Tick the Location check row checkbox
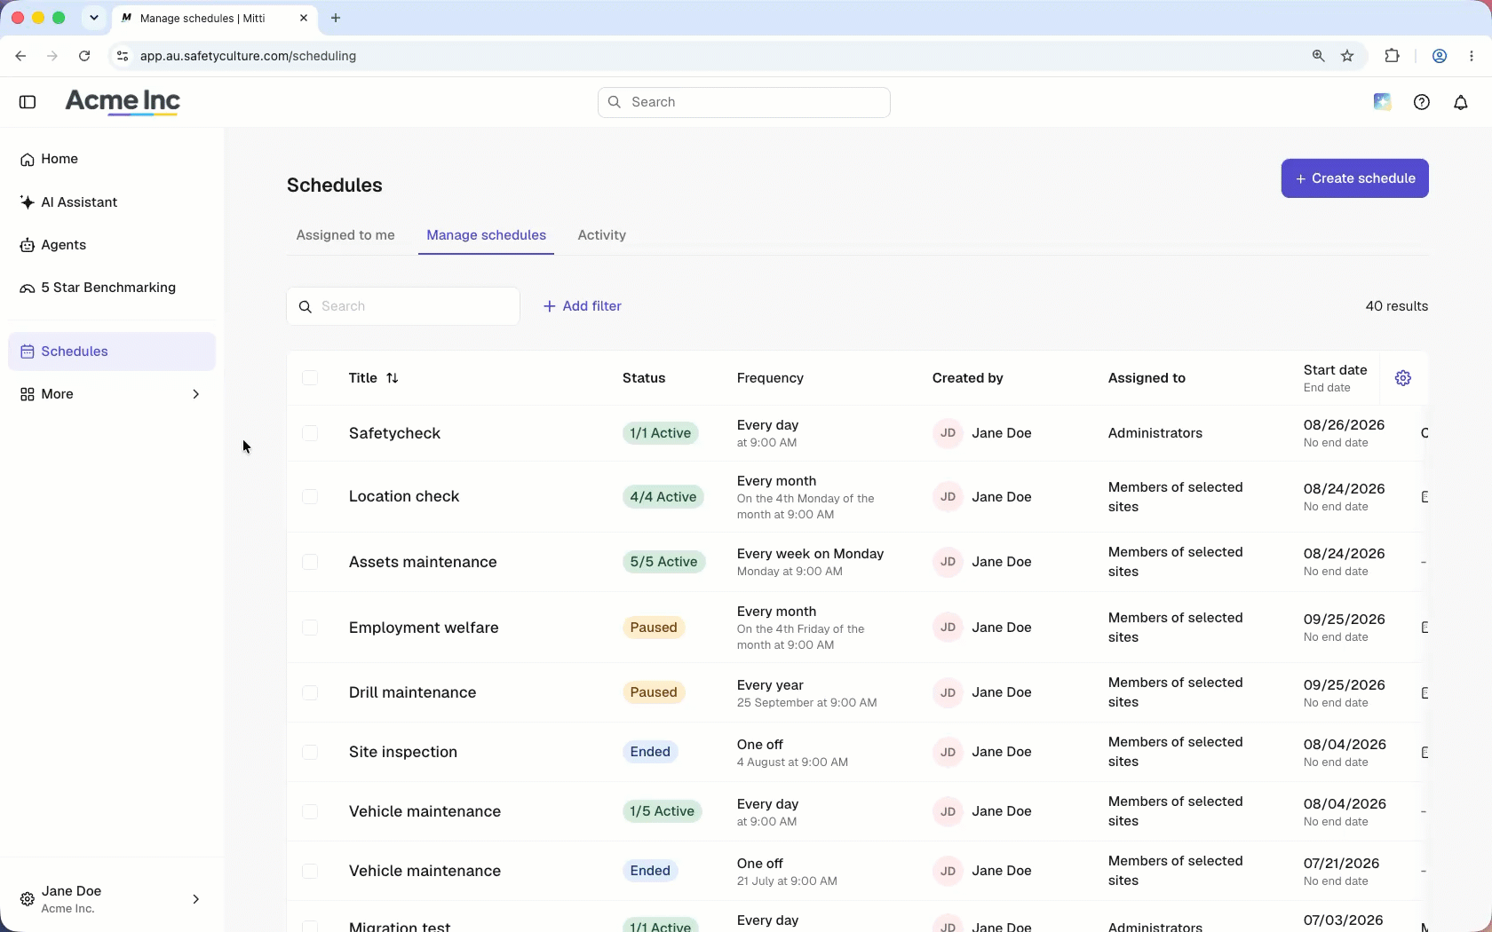Image resolution: width=1492 pixels, height=932 pixels. tap(310, 496)
